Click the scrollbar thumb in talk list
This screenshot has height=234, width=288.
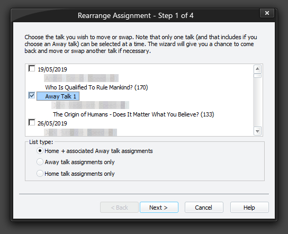click(x=257, y=76)
